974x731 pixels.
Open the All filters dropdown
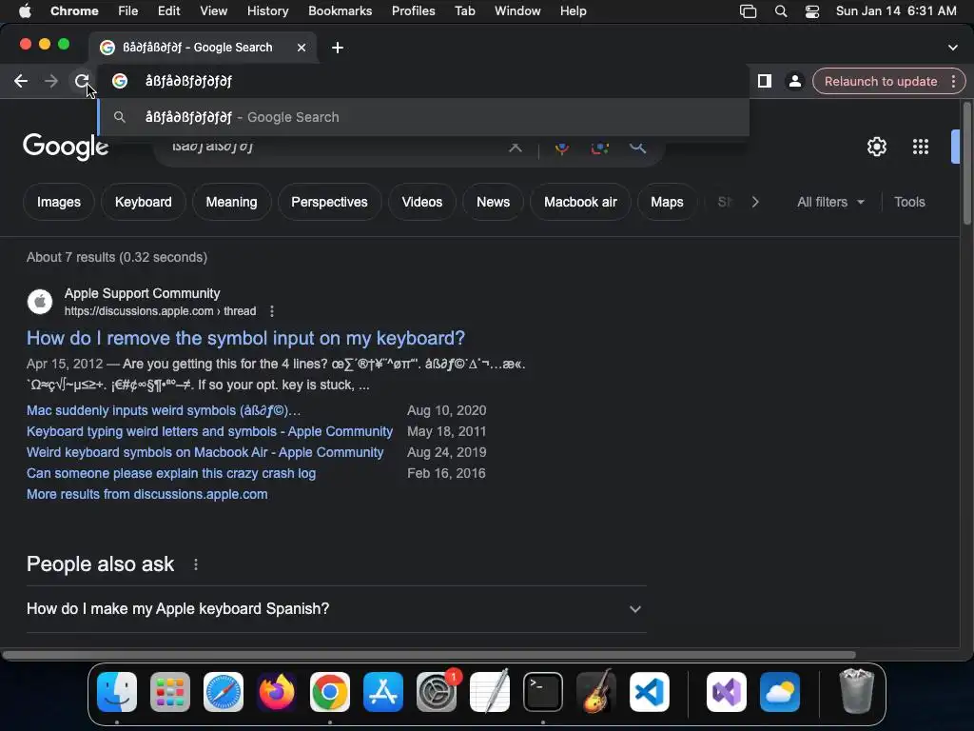tap(830, 202)
